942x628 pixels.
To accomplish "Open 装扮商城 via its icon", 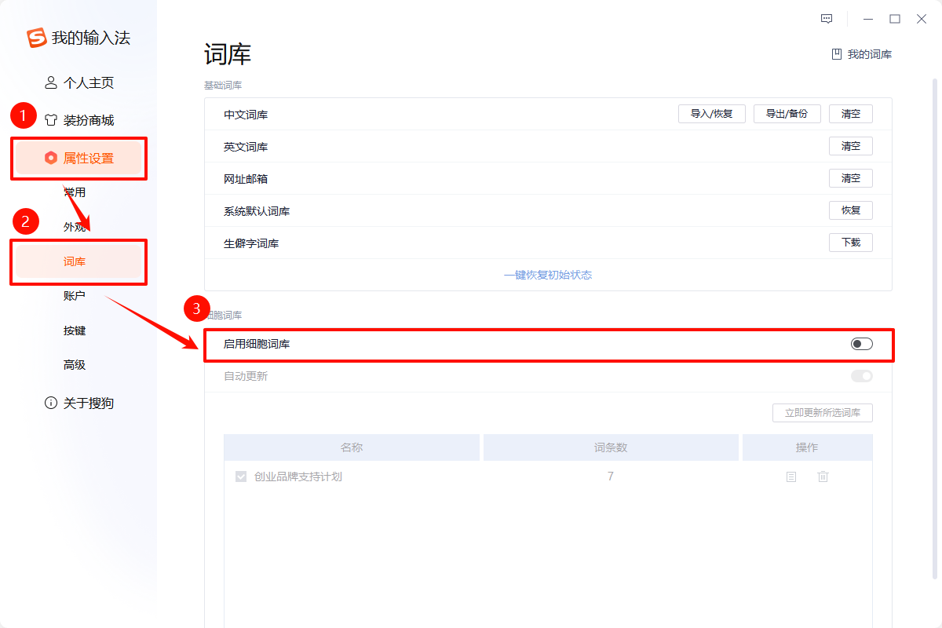I will [50, 119].
